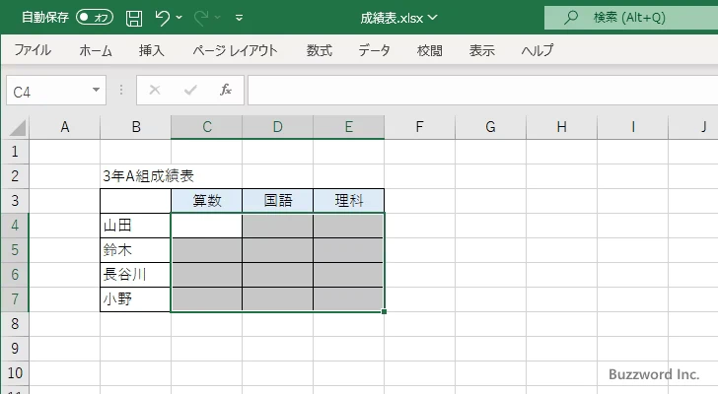Viewport: 718px width, 394px height.
Task: Open the 表示 tab
Action: (x=481, y=50)
